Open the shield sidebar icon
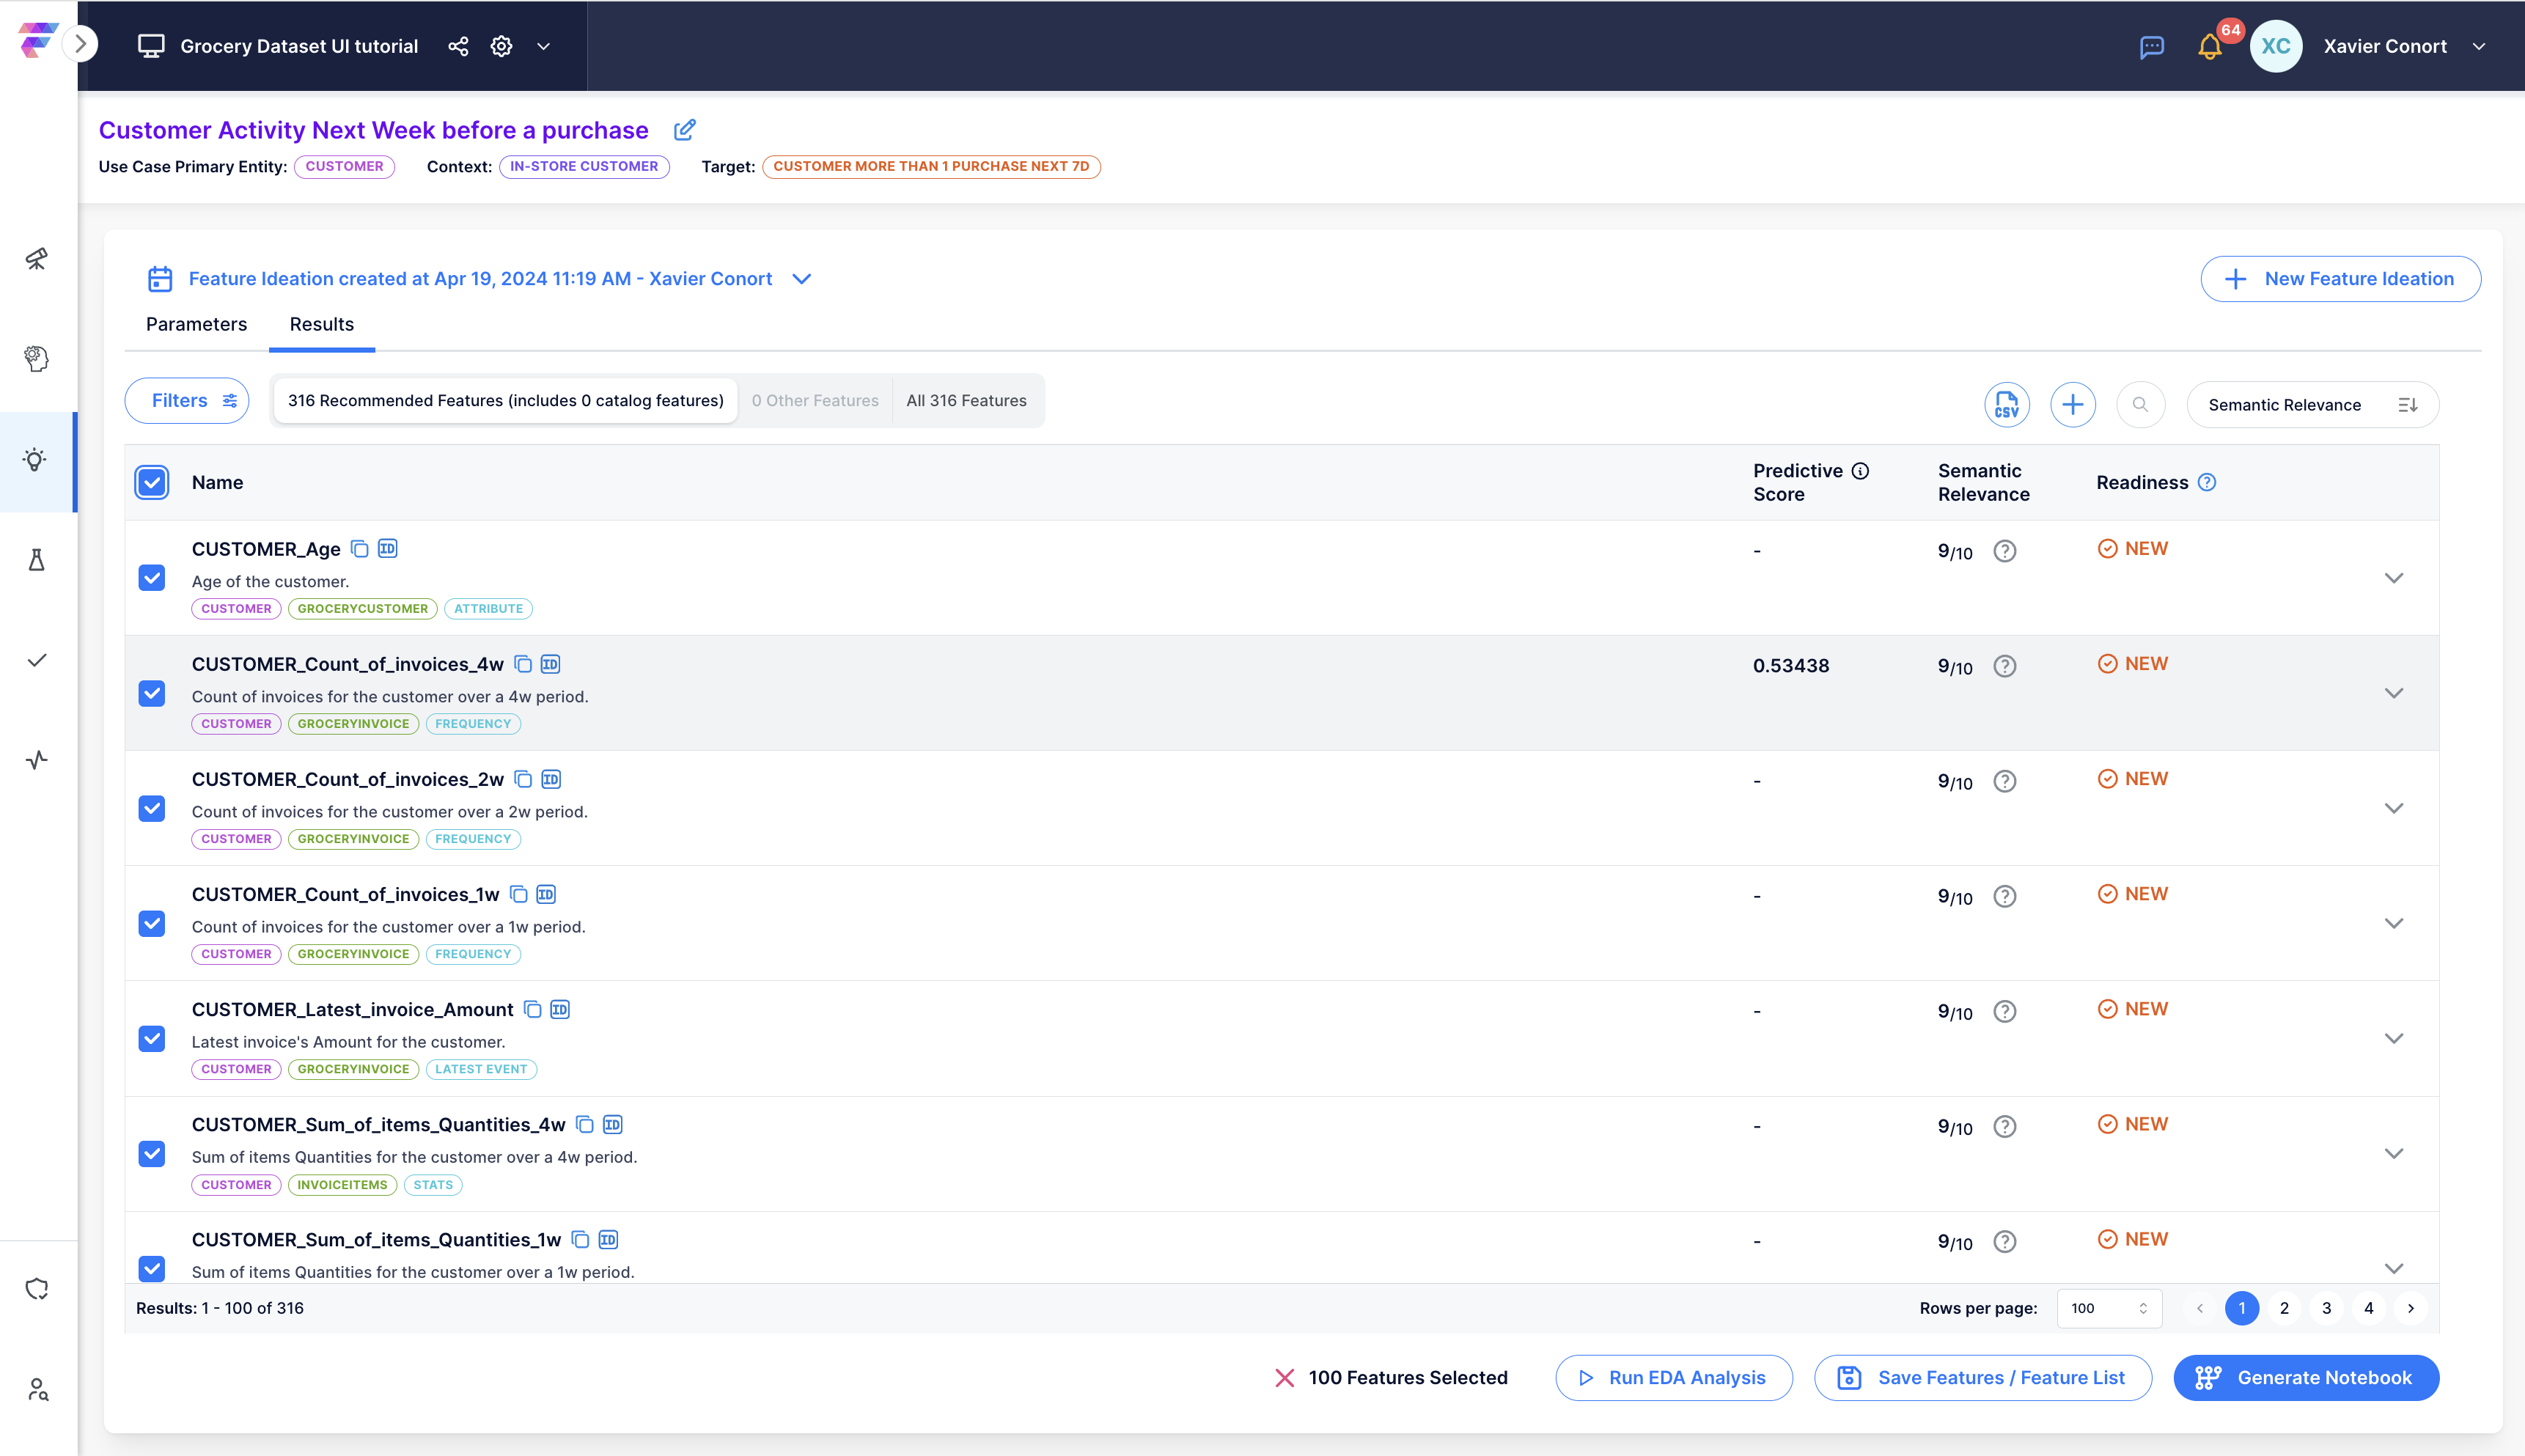This screenshot has height=1456, width=2525. (37, 1289)
